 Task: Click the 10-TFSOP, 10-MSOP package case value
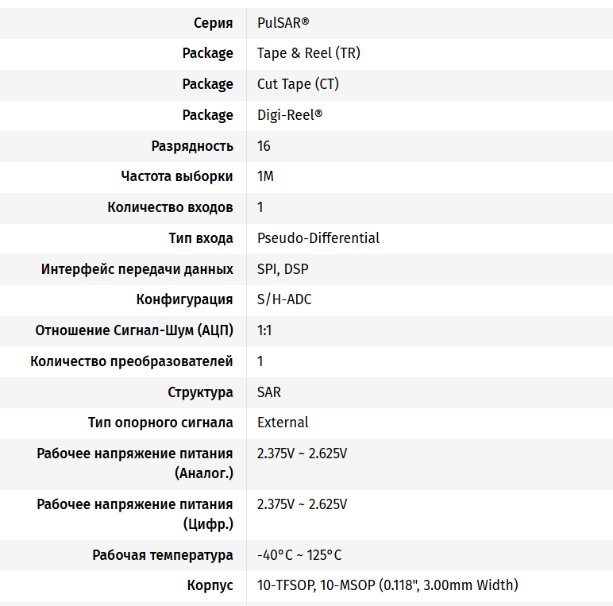pos(387,585)
